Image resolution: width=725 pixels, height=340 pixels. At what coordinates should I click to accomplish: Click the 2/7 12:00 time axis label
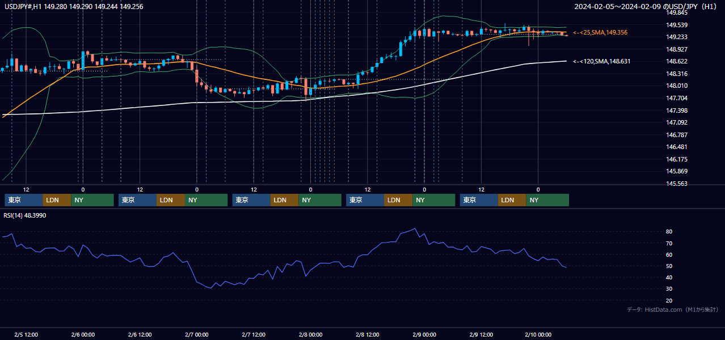254,334
